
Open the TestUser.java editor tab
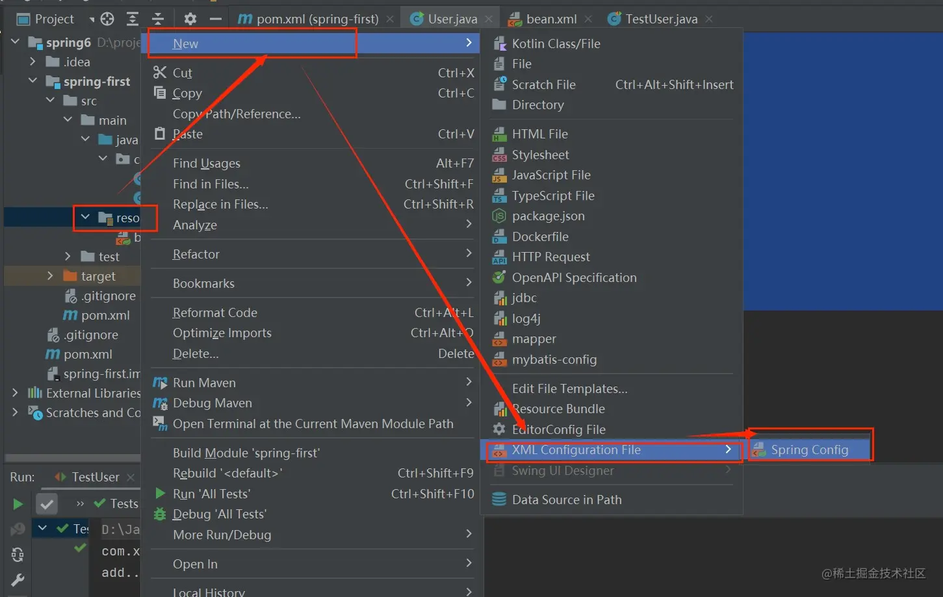click(662, 19)
